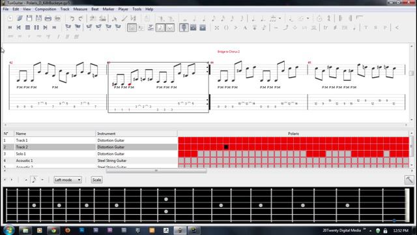This screenshot has height=235, width=417.
Task: Toggle the T tapping effect
Action: 366,27
